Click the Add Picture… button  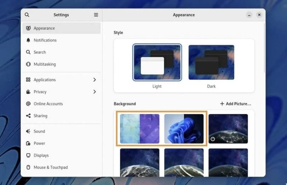click(235, 104)
